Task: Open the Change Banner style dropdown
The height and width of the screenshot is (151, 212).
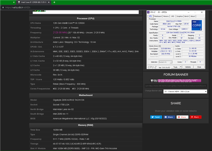Action: [x=185, y=91]
